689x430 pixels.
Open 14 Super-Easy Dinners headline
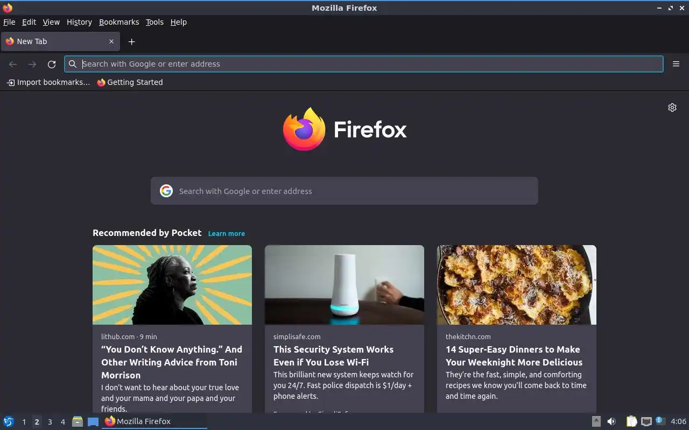(514, 356)
